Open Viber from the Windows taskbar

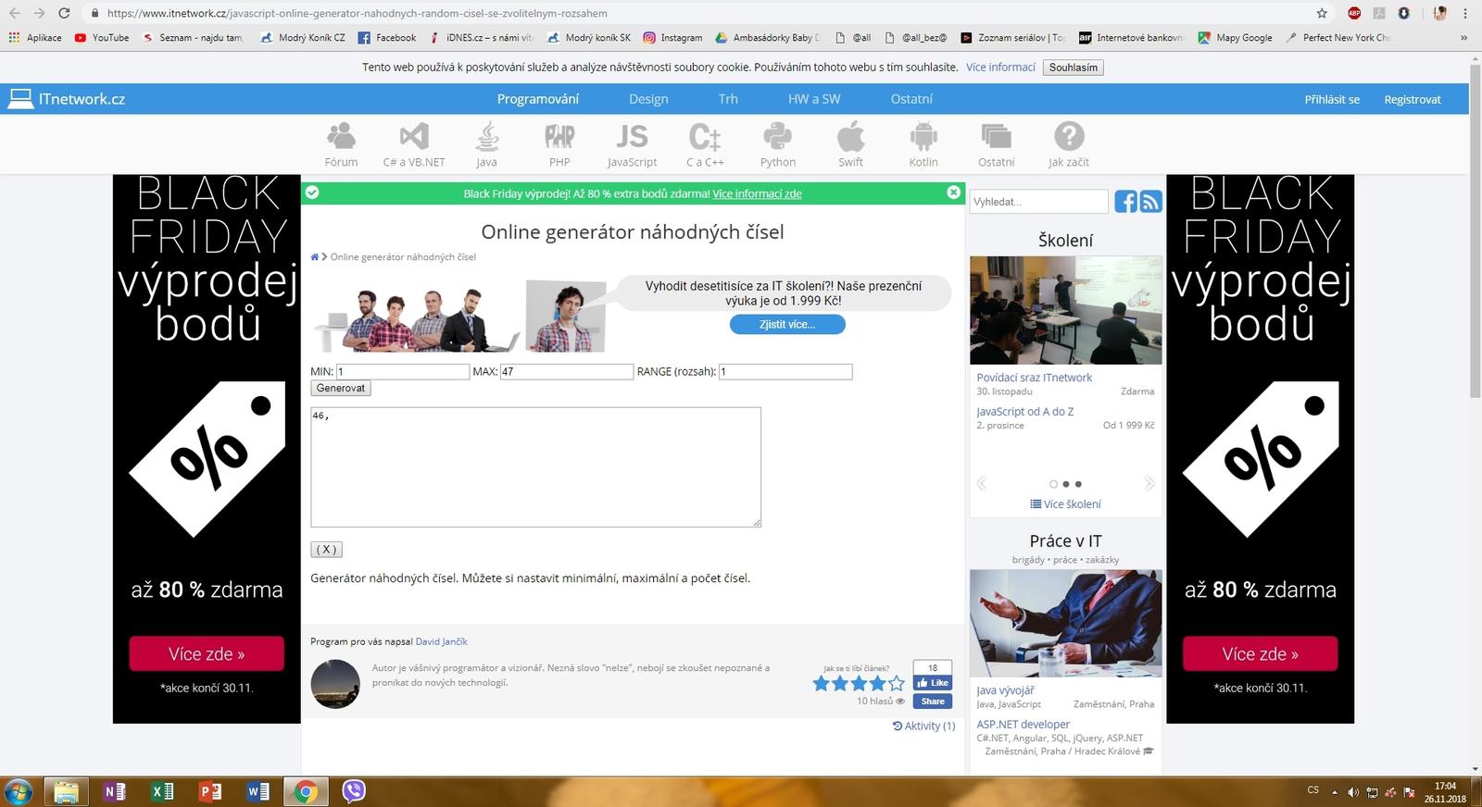353,791
